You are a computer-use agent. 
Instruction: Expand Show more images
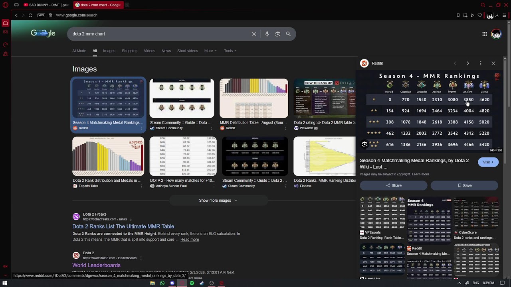click(x=218, y=200)
